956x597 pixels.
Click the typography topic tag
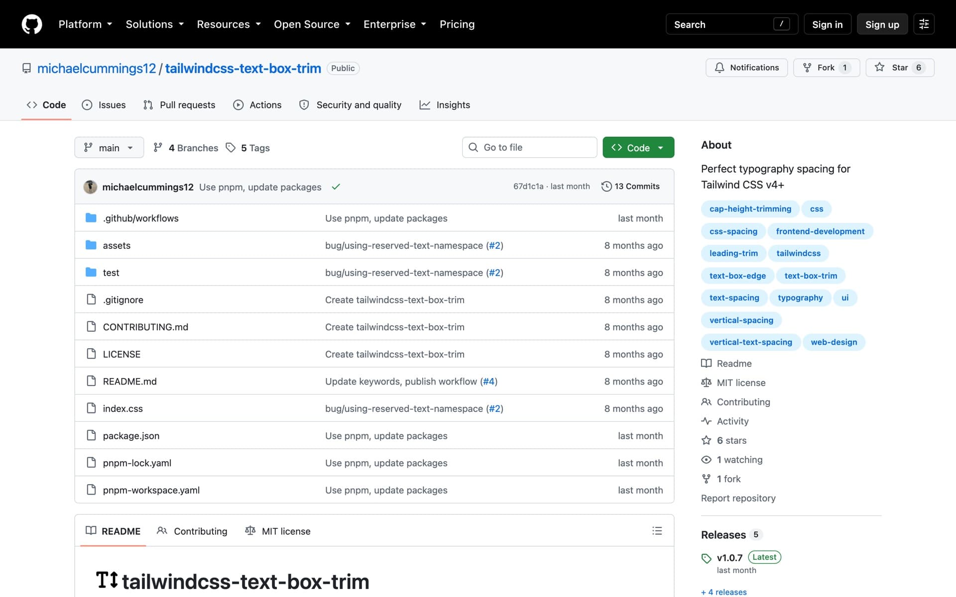click(x=800, y=298)
